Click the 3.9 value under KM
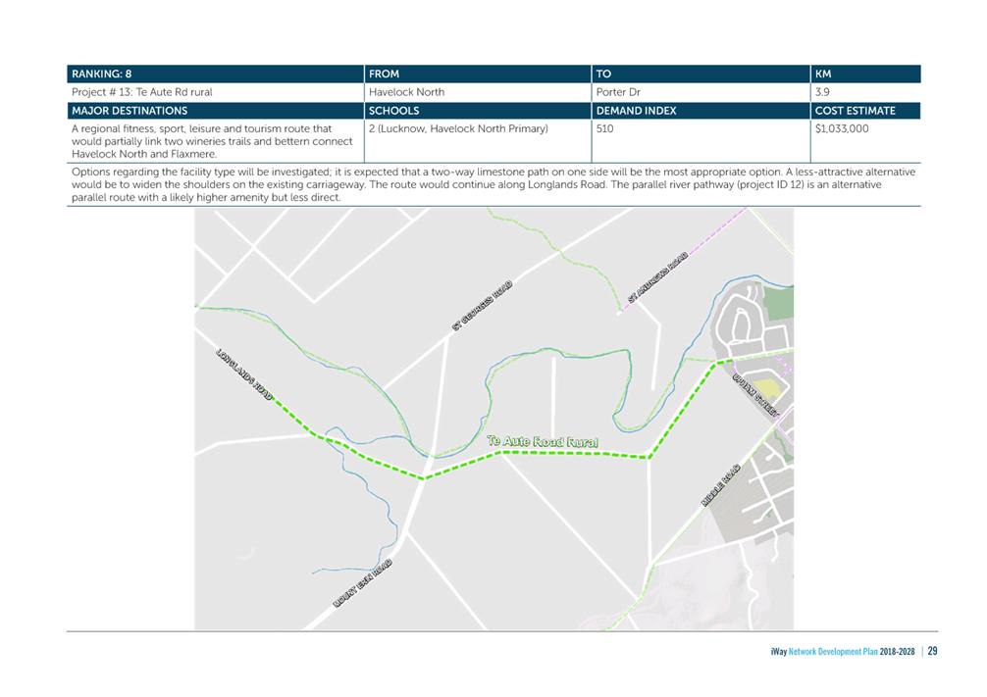Image resolution: width=987 pixels, height=697 pixels. [x=822, y=92]
